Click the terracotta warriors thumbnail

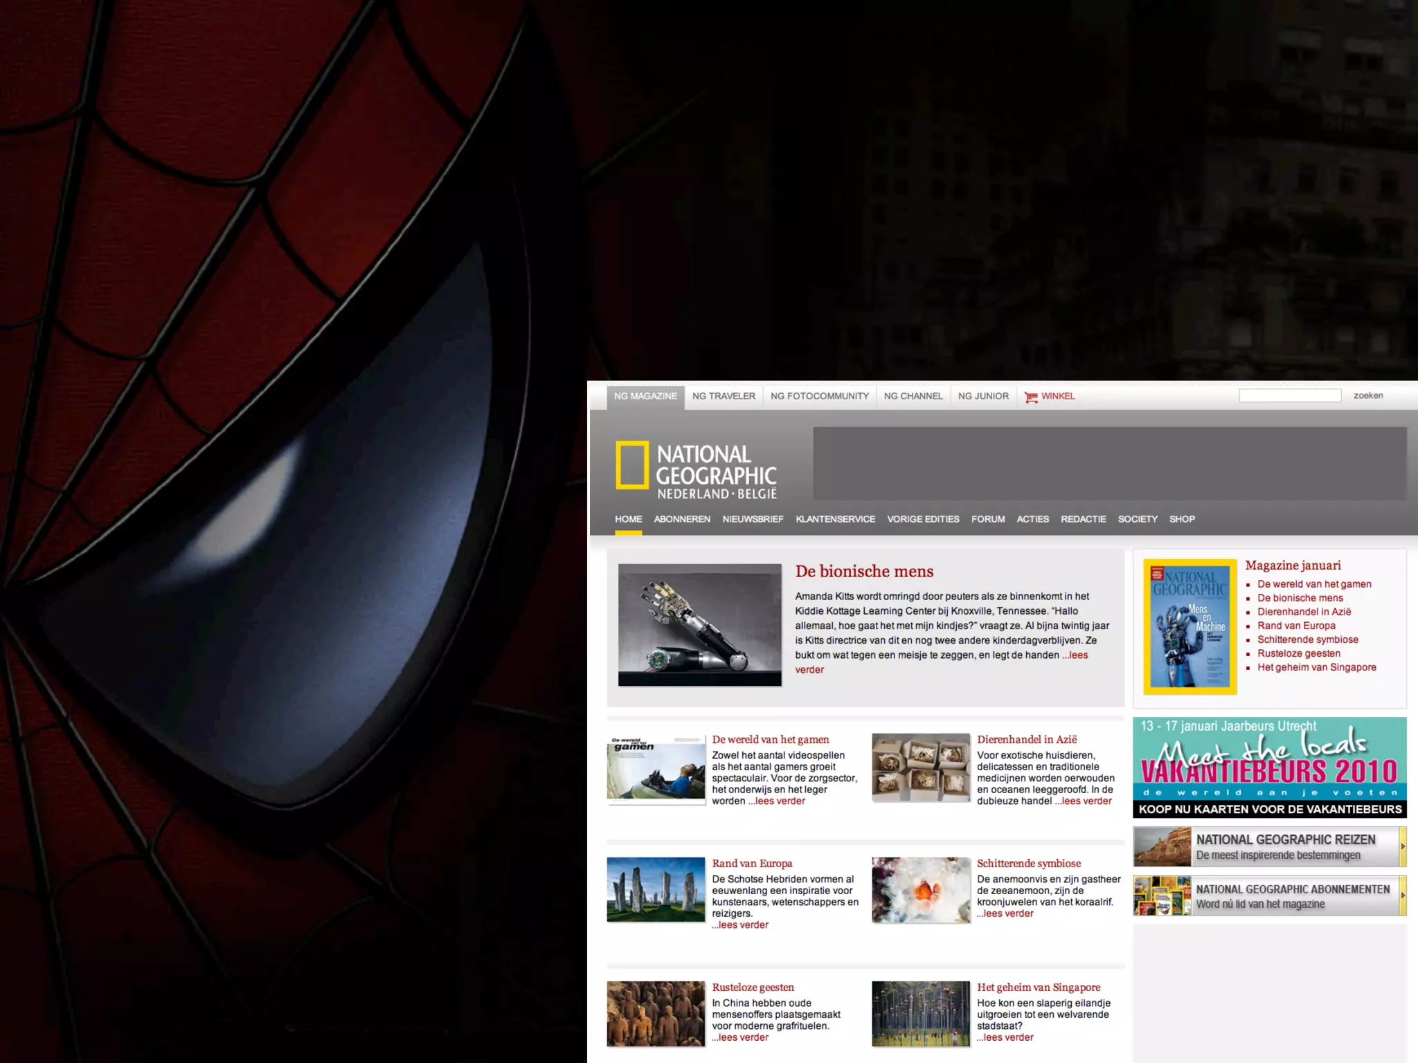655,1013
